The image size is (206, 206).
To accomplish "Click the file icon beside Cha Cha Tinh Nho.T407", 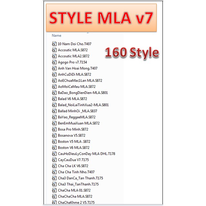I will (x=54, y=172).
